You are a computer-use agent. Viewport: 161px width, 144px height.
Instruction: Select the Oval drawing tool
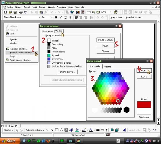(61, 130)
